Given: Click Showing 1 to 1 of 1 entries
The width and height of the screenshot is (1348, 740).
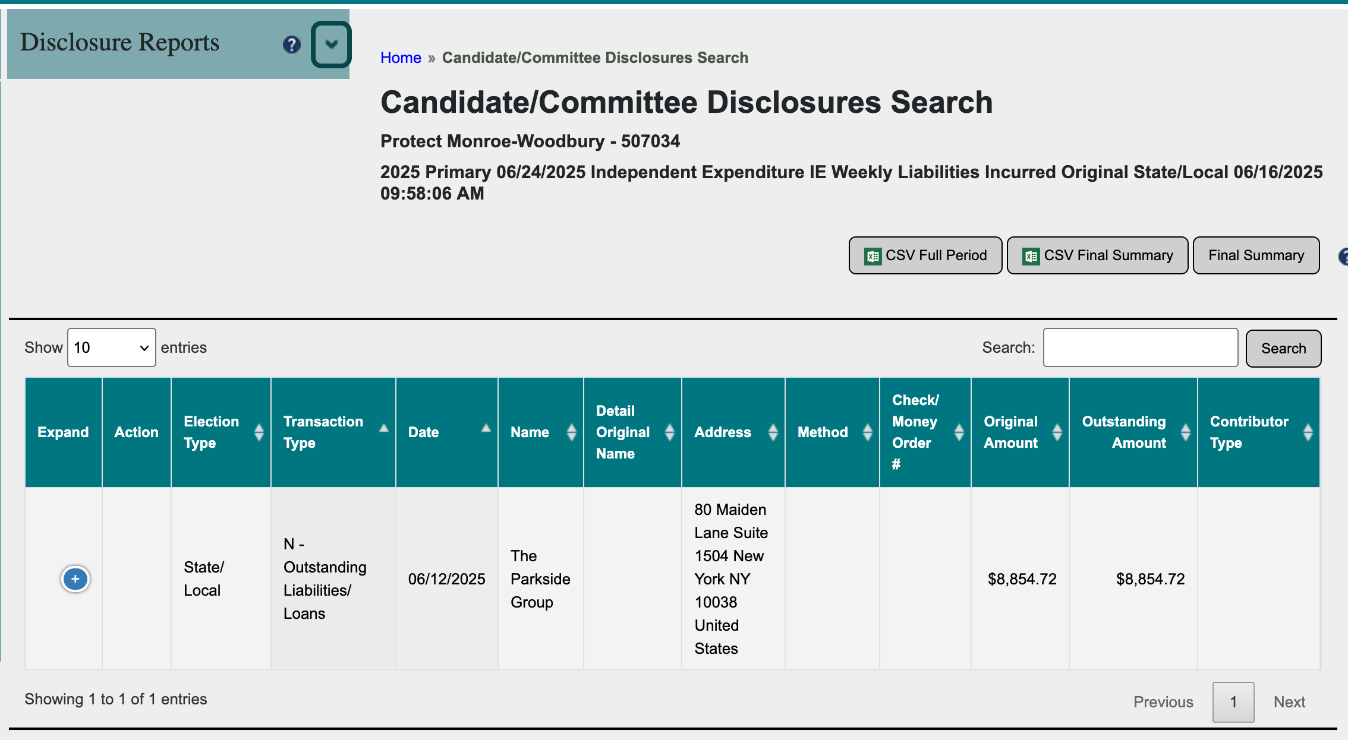Looking at the screenshot, I should point(116,699).
